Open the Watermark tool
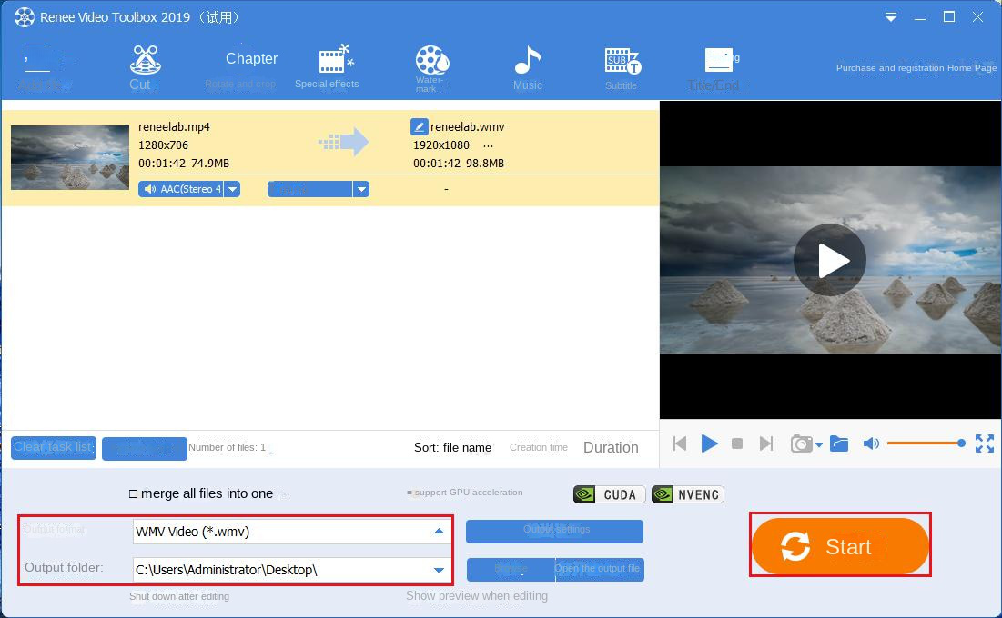 pos(431,67)
